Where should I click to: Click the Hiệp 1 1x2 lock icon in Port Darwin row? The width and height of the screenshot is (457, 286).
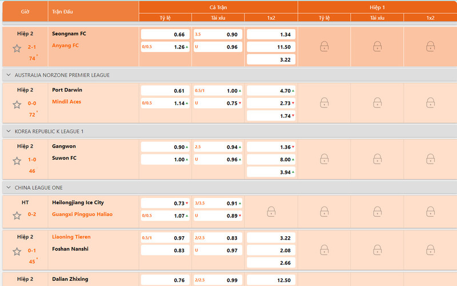(x=430, y=103)
